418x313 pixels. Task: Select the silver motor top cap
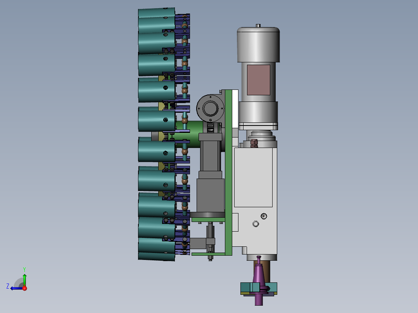coord(258,45)
